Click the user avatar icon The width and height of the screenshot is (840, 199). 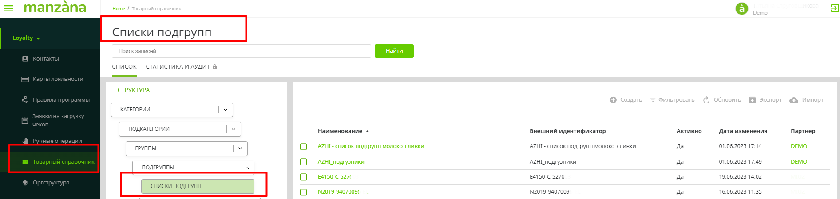pyautogui.click(x=741, y=8)
